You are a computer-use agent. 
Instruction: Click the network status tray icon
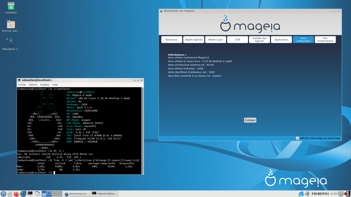301,193
